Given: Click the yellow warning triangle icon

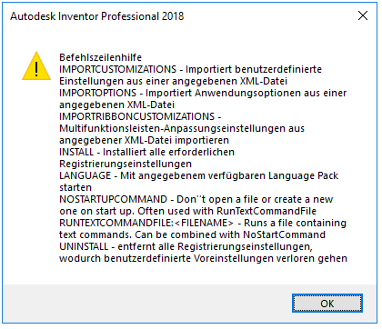Looking at the screenshot, I should tap(36, 66).
